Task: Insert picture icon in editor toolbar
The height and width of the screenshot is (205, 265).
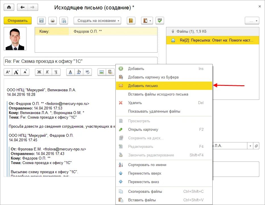Action: click(x=102, y=72)
